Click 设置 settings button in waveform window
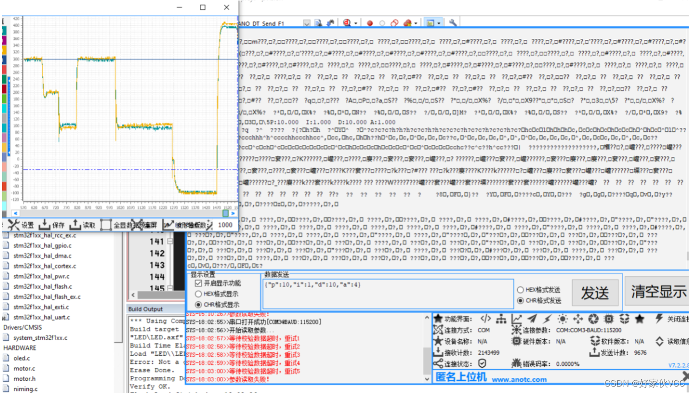 21,225
